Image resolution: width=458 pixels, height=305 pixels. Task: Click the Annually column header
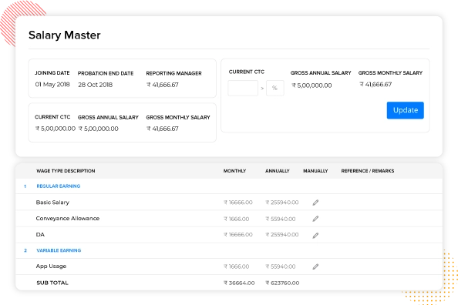tap(278, 171)
